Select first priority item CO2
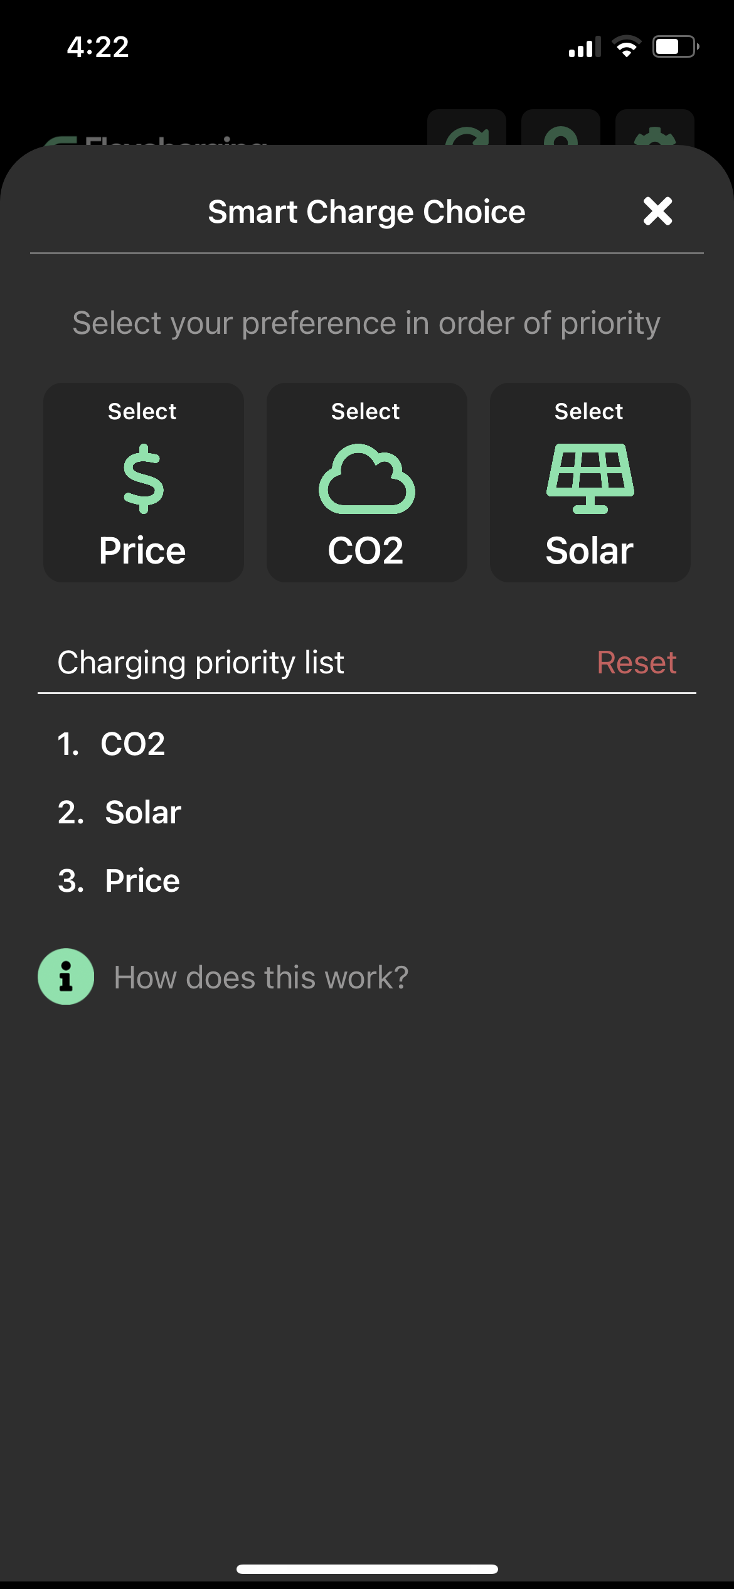This screenshot has width=734, height=1589. coord(132,744)
